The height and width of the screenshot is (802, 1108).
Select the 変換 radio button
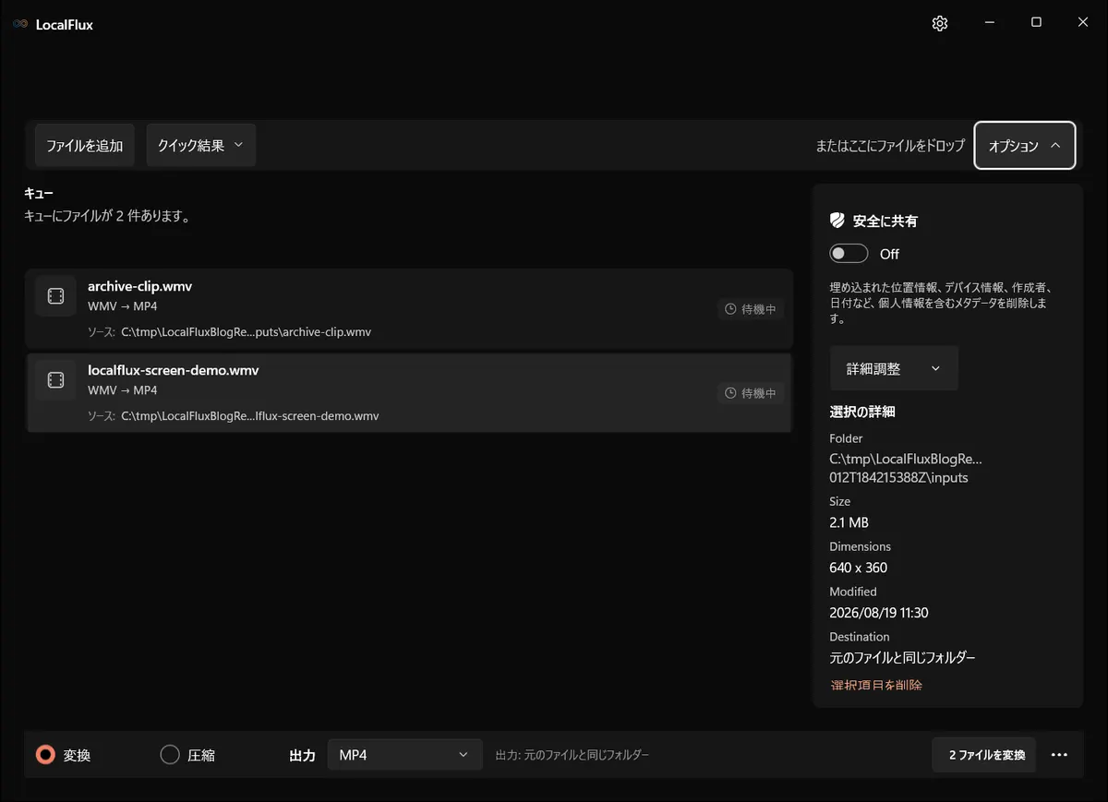coord(45,755)
